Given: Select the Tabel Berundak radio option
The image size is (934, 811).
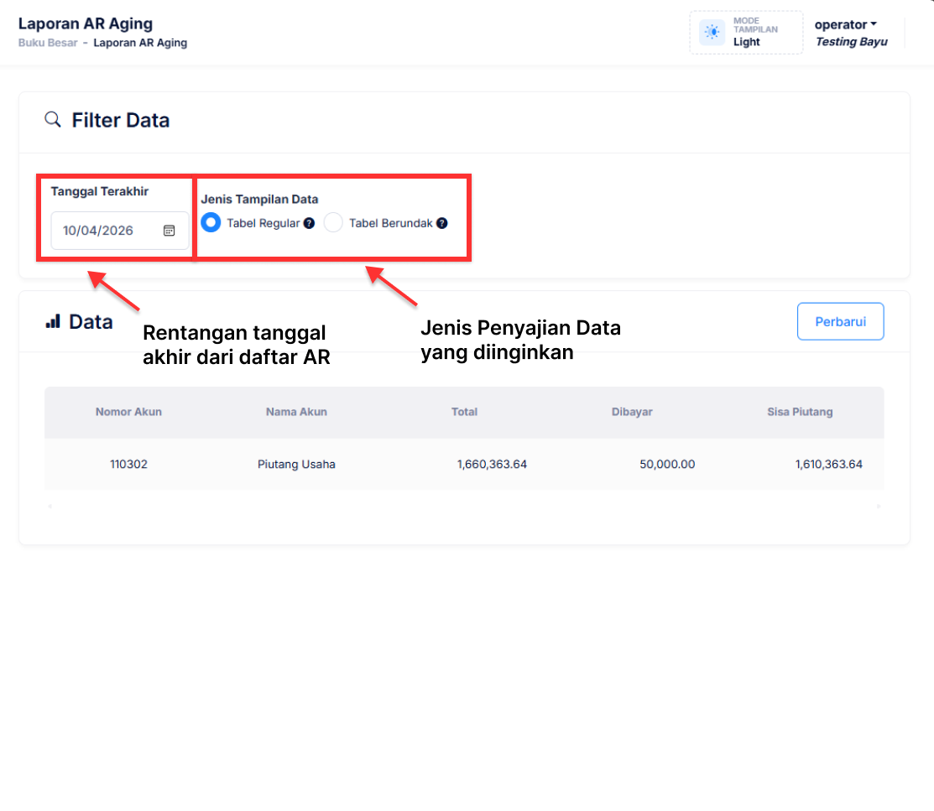Looking at the screenshot, I should tap(334, 223).
